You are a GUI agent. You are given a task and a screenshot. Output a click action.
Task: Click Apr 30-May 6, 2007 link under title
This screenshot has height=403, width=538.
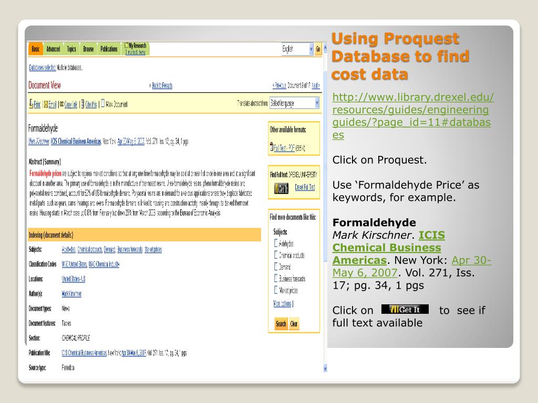(131, 141)
